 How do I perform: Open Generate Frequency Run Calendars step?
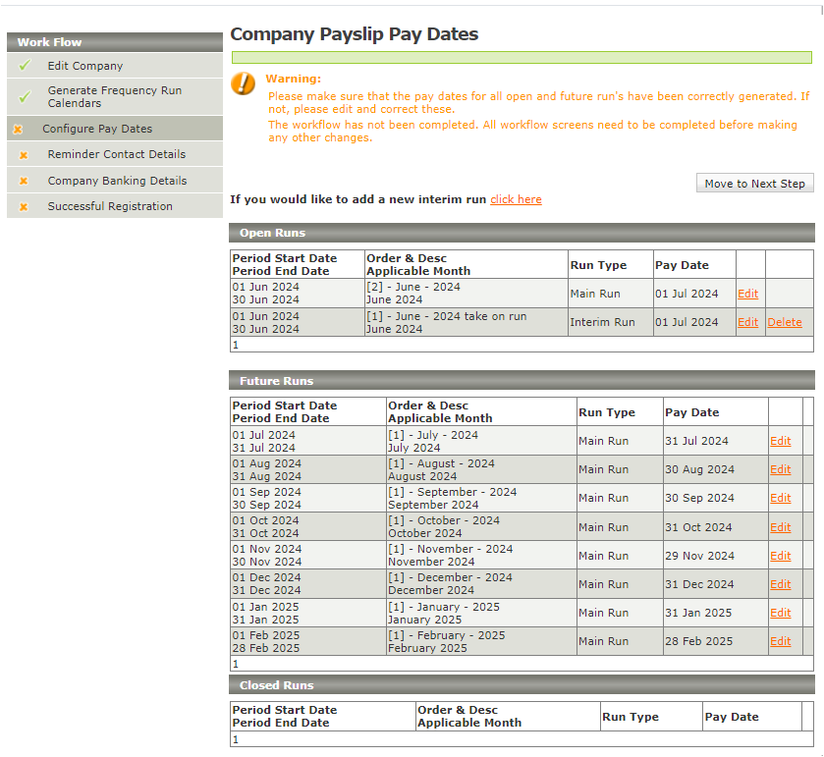coord(114,96)
